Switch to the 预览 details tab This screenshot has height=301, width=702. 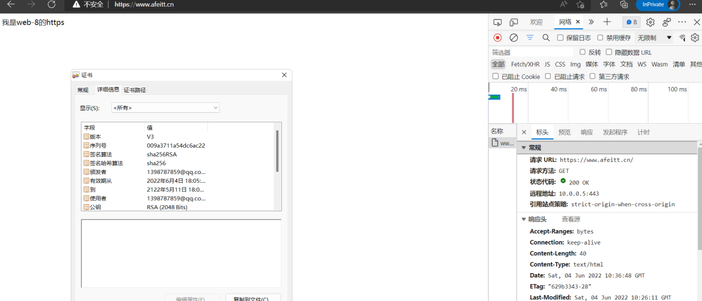tap(564, 132)
